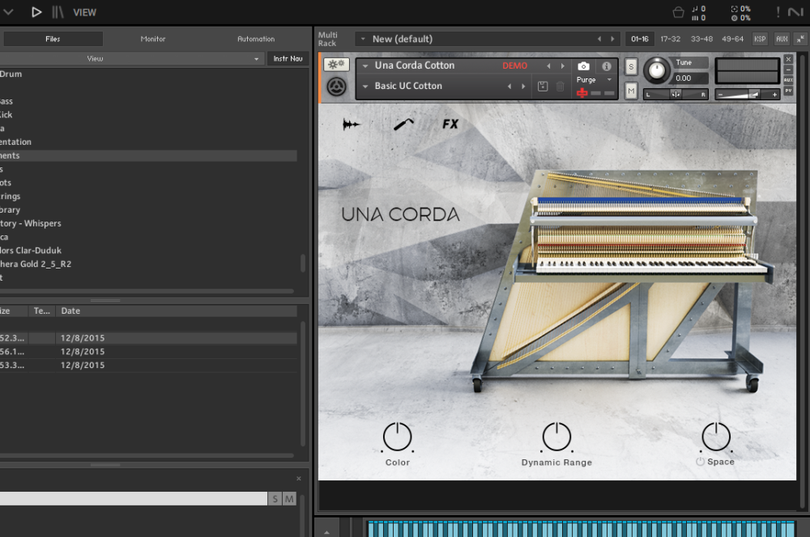
Task: Solo the instrument with S button
Action: coord(631,66)
